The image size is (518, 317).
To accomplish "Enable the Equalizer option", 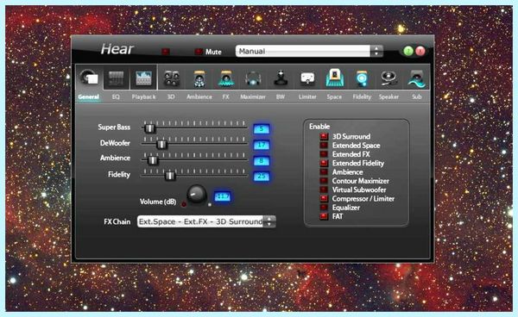I will pos(324,208).
